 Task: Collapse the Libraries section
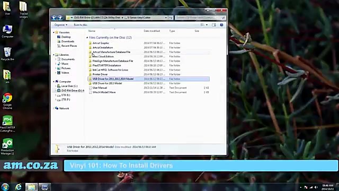[53, 55]
